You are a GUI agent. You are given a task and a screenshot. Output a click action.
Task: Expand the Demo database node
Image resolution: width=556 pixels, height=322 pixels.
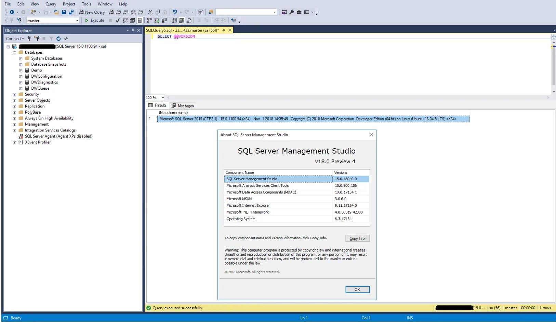point(21,70)
